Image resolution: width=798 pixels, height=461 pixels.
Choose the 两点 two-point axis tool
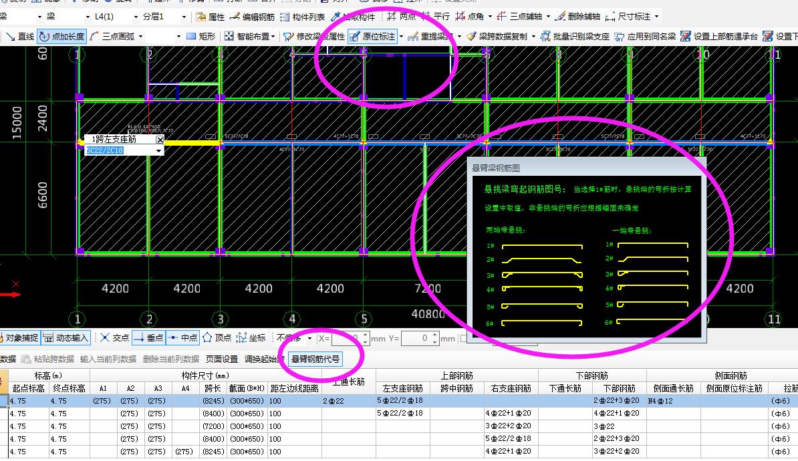[x=401, y=17]
